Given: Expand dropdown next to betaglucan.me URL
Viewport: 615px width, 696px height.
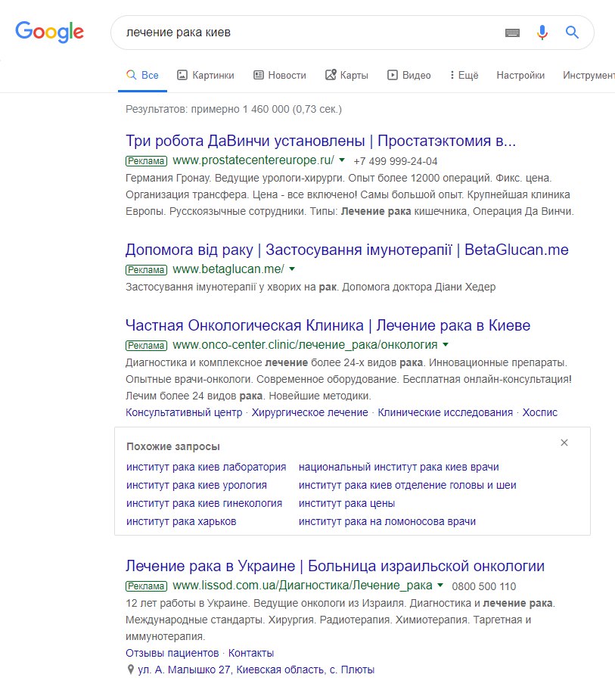Looking at the screenshot, I should click(x=292, y=269).
